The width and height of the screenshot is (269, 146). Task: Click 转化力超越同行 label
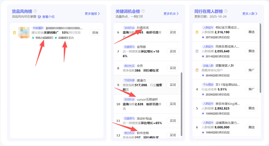pyautogui.click(x=44, y=38)
